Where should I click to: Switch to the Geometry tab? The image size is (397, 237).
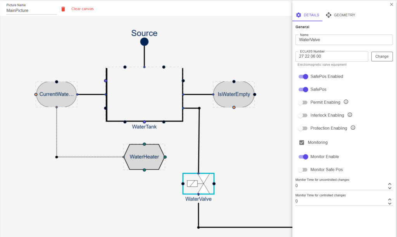pos(340,15)
